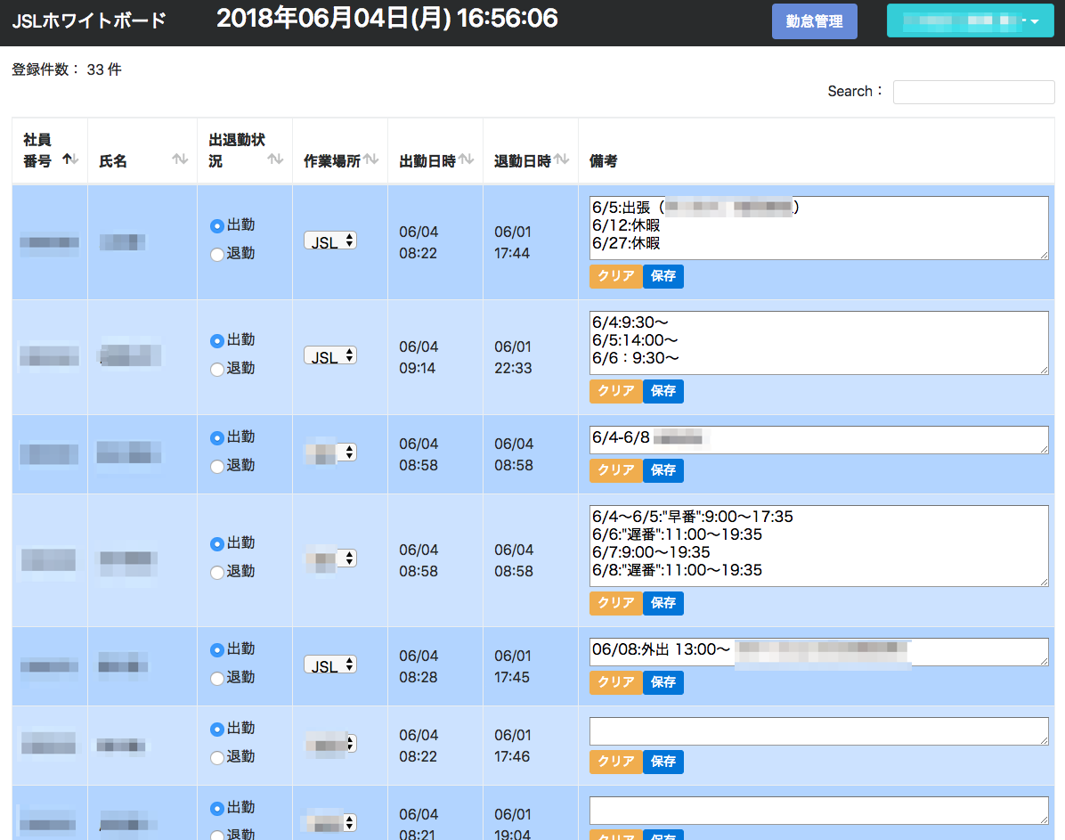This screenshot has width=1065, height=840.
Task: Edit the 06/08:外出 備考 textarea
Action: point(819,652)
